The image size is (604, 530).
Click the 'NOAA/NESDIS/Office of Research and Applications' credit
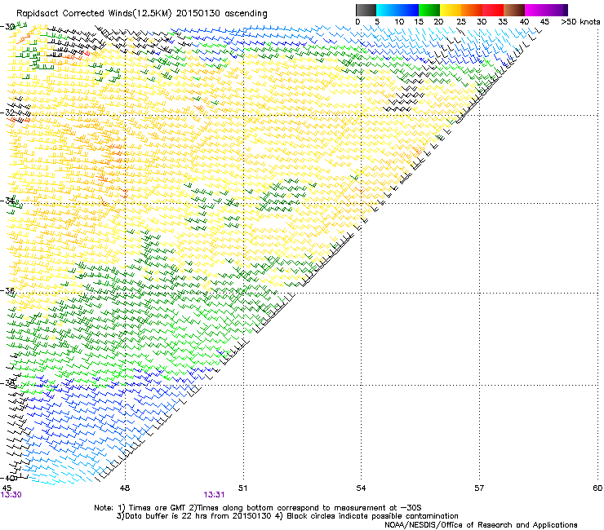point(481,525)
